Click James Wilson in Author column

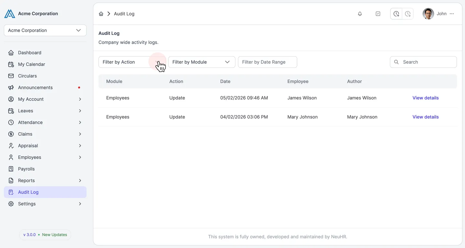362,98
